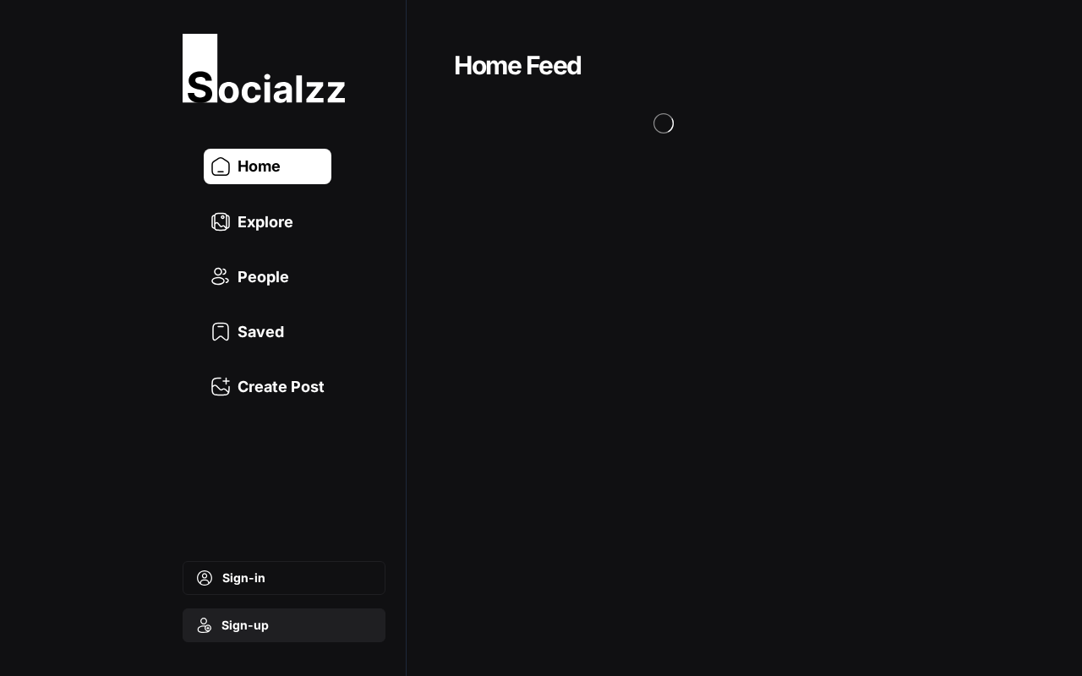Select the Sign-in label text
1082x676 pixels.
[x=243, y=578]
